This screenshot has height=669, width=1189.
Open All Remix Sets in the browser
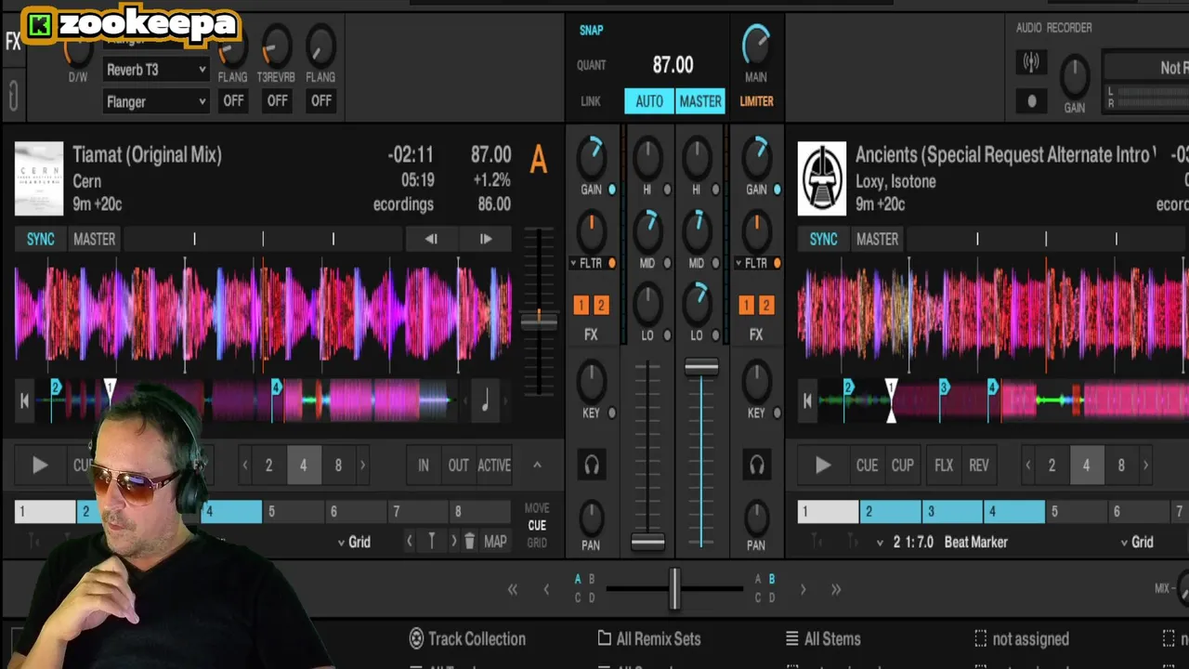coord(648,639)
